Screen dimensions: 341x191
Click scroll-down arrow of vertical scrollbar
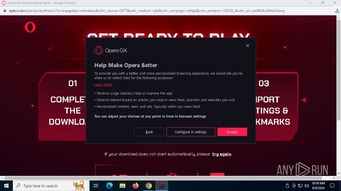[x=339, y=173]
